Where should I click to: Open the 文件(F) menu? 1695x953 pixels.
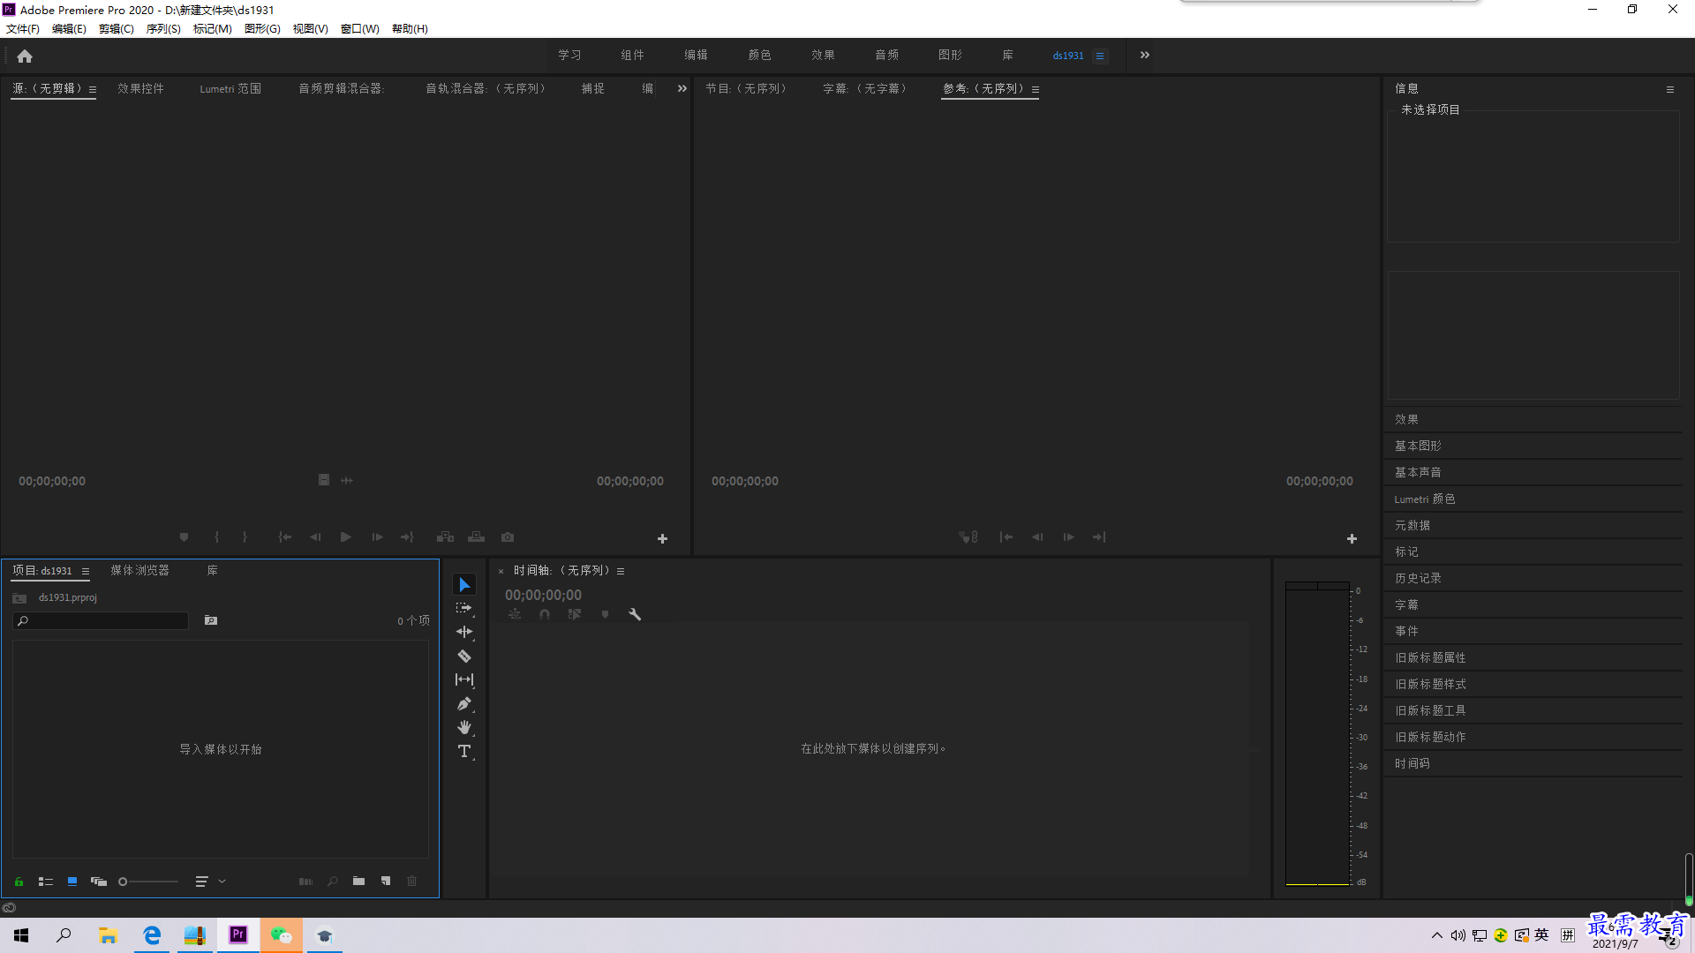[x=23, y=29]
